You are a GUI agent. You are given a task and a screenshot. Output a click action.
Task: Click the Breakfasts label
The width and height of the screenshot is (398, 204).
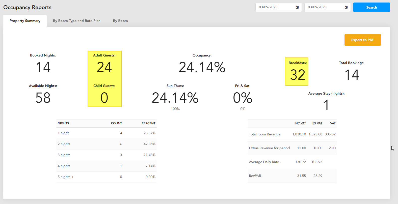click(298, 63)
